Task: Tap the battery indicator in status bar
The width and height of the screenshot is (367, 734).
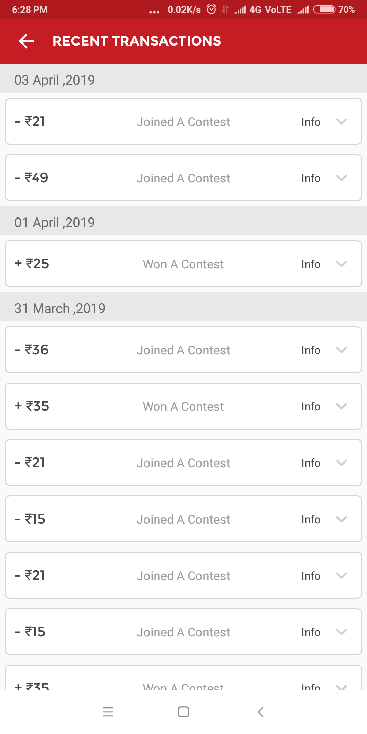Action: tap(324, 10)
